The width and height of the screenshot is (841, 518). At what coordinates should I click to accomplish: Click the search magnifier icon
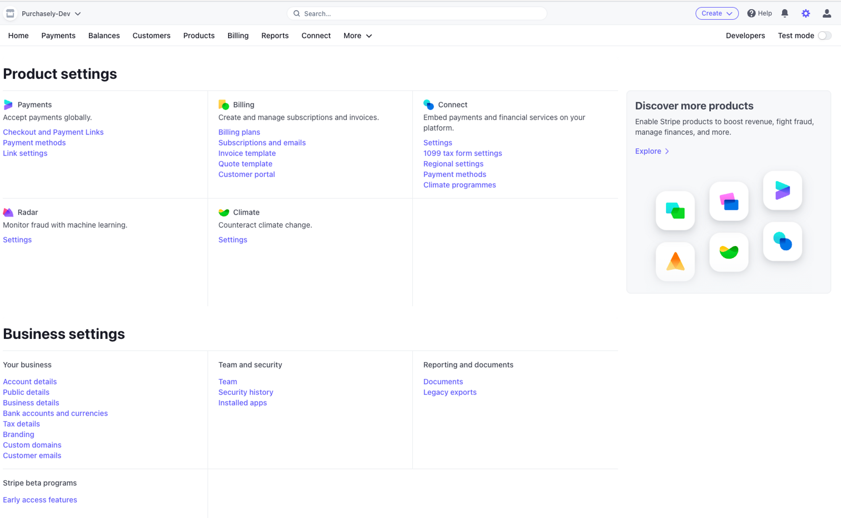point(296,13)
